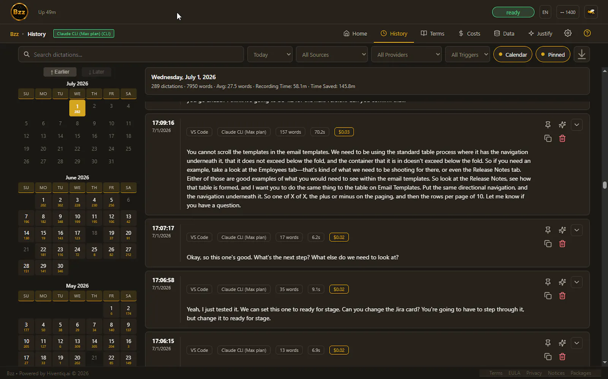Click the export download icon

(x=581, y=54)
